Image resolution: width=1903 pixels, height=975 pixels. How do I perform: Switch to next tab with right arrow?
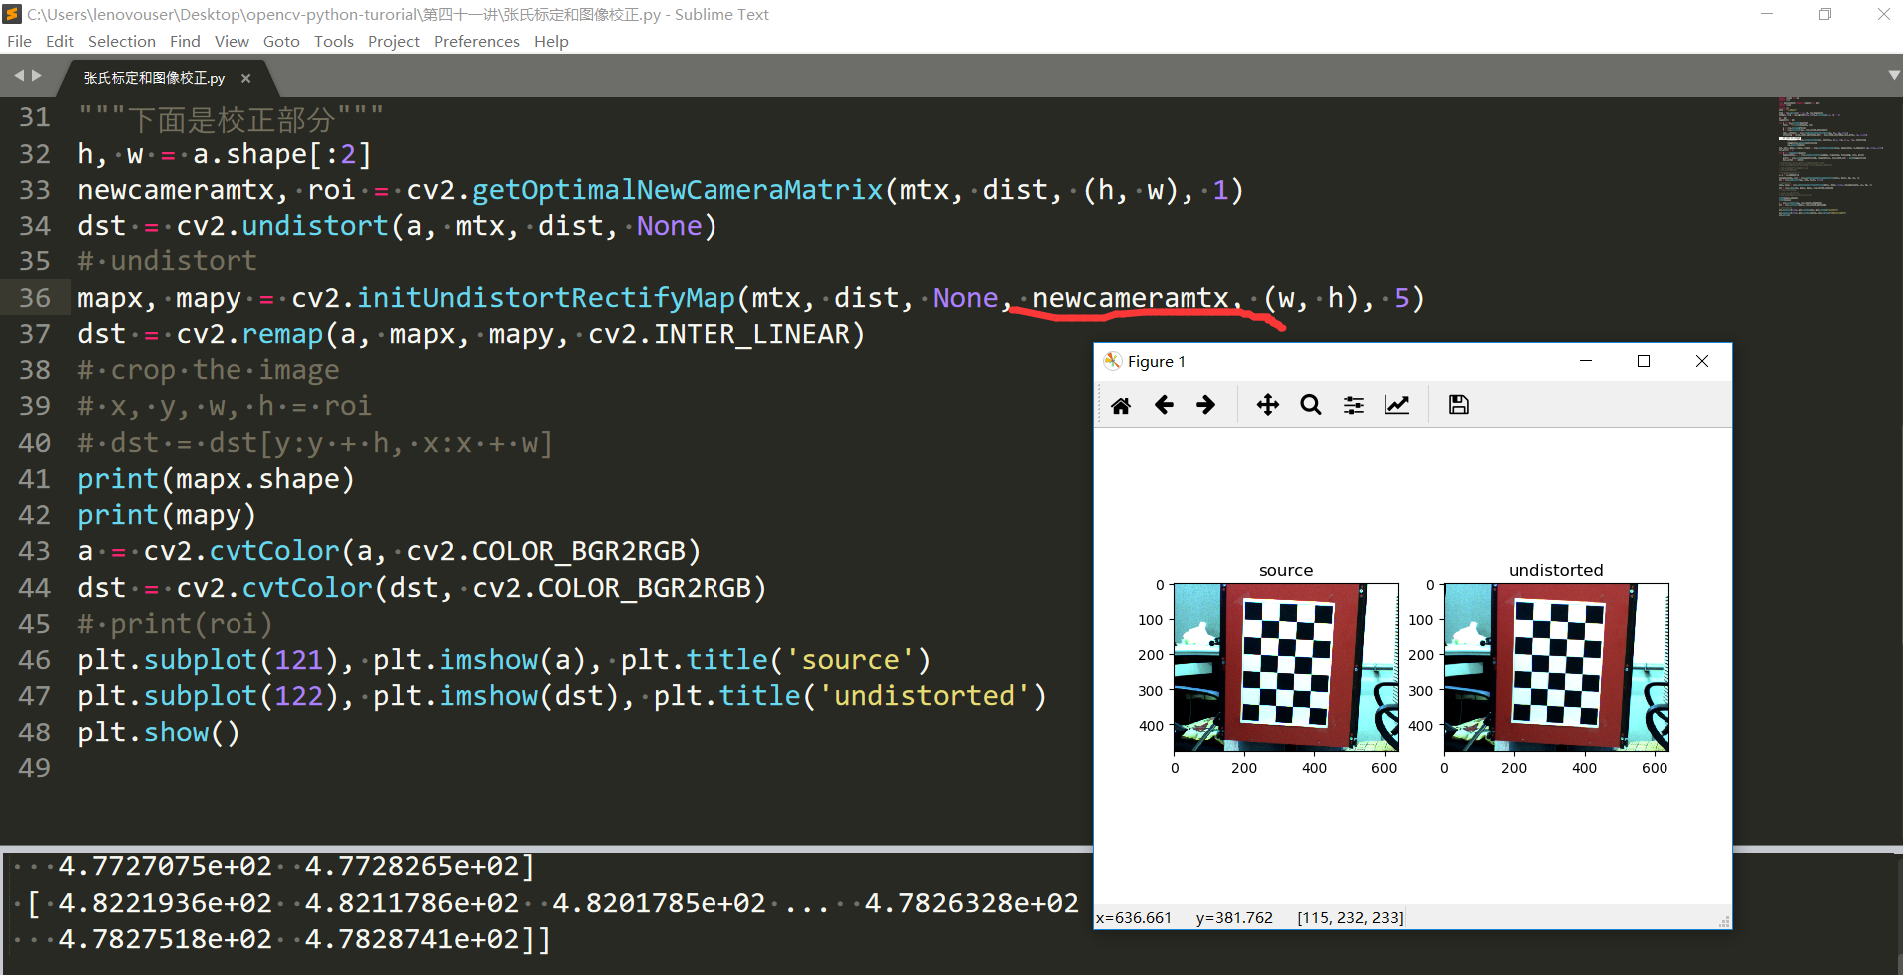(x=37, y=75)
